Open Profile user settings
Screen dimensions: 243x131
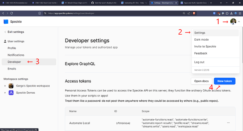(12, 48)
